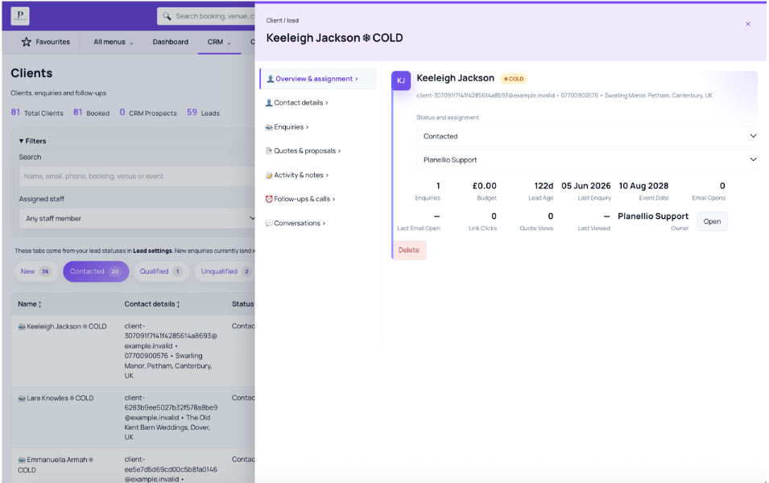Click the Contact details sort arrows
The height and width of the screenshot is (483, 769).
click(178, 304)
